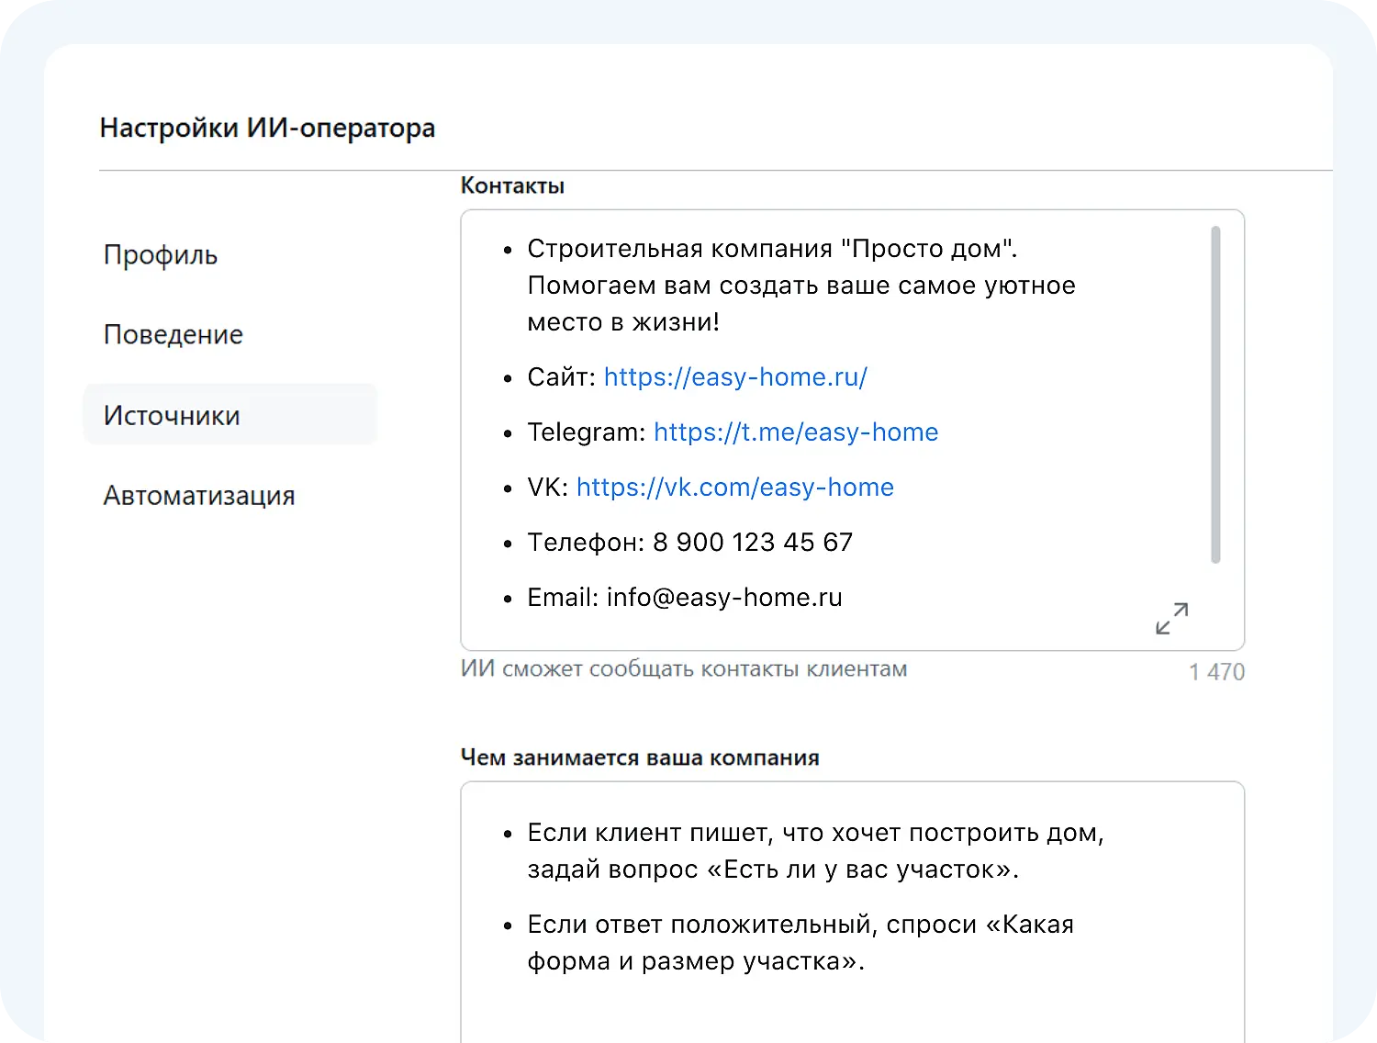Image resolution: width=1377 pixels, height=1043 pixels.
Task: Open the Автоматизация settings section
Action: coord(199,496)
